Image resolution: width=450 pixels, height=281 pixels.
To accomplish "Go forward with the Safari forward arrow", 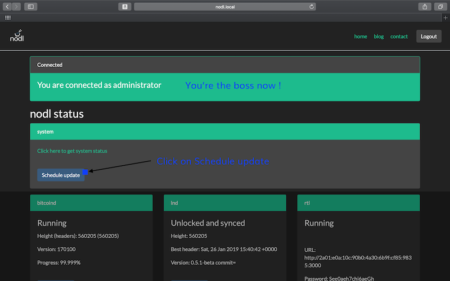I will (x=16, y=7).
